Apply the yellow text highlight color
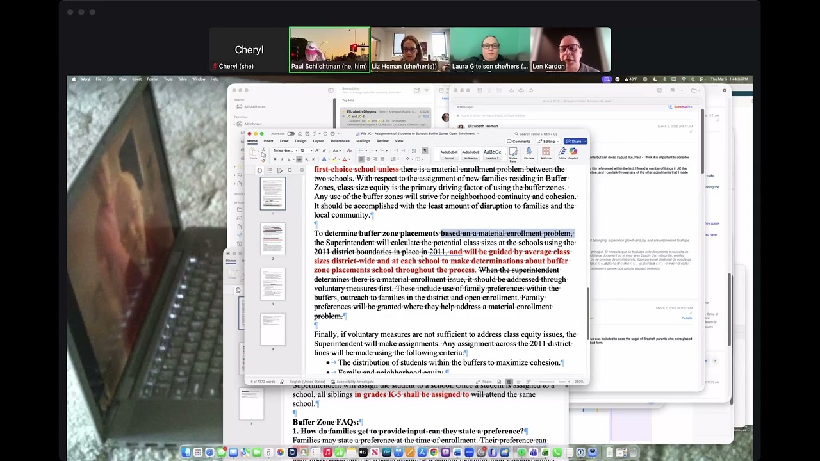This screenshot has height=461, width=820. coord(334,159)
